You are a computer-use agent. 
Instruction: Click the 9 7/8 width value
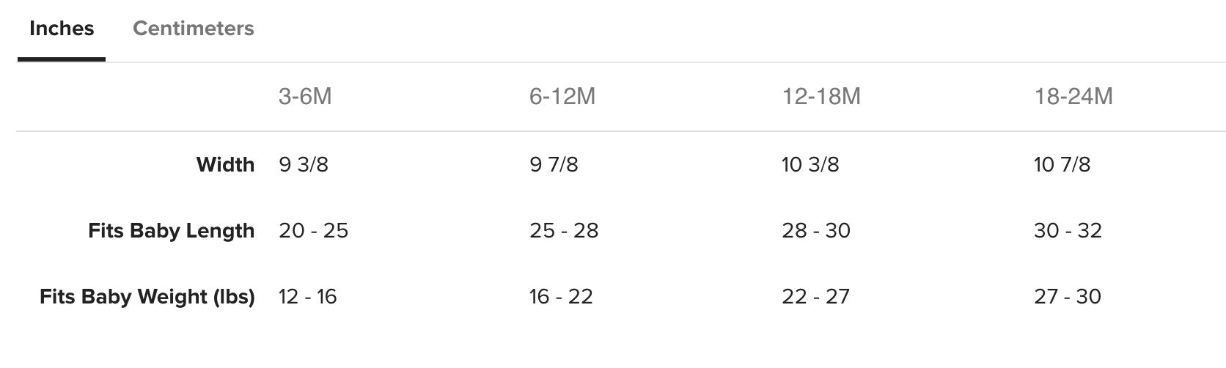554,164
